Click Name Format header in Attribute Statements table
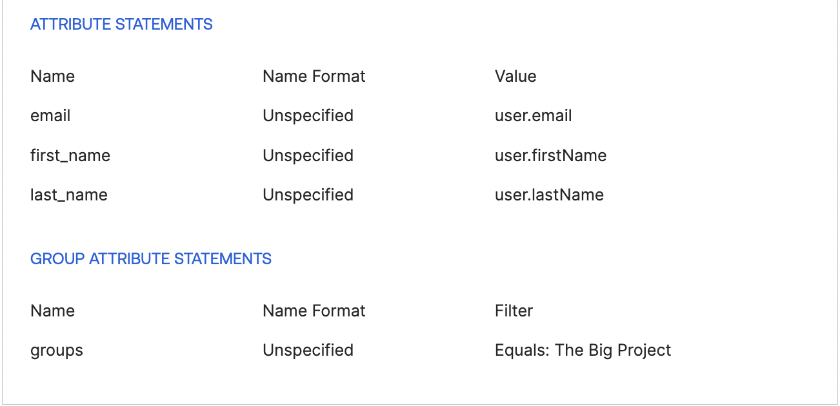Viewport: 840px width, 406px height. point(314,76)
